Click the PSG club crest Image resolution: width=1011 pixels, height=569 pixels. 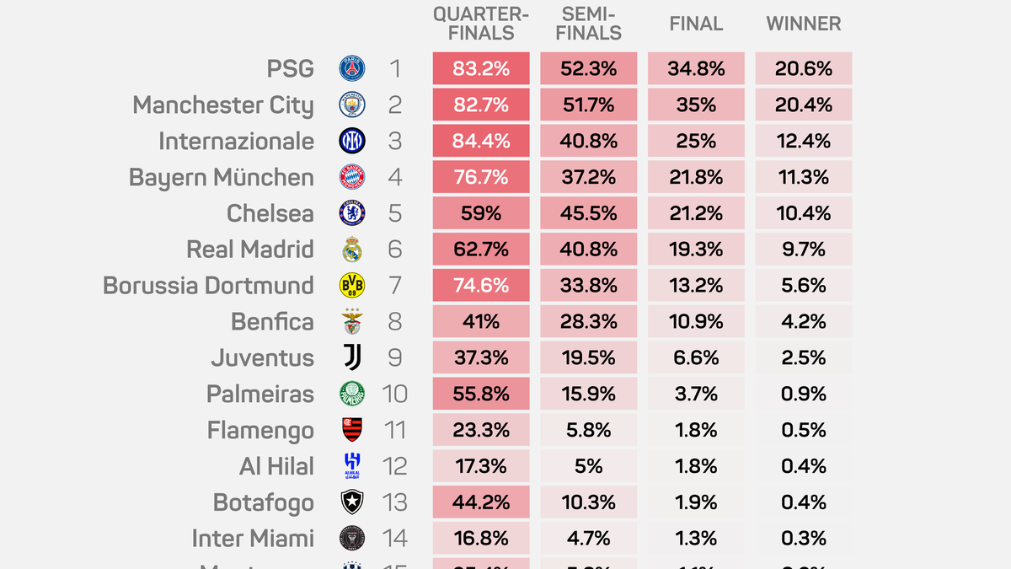(352, 68)
